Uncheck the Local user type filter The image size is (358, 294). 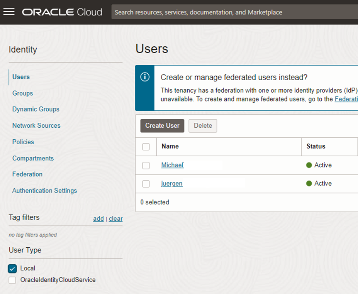click(12, 269)
